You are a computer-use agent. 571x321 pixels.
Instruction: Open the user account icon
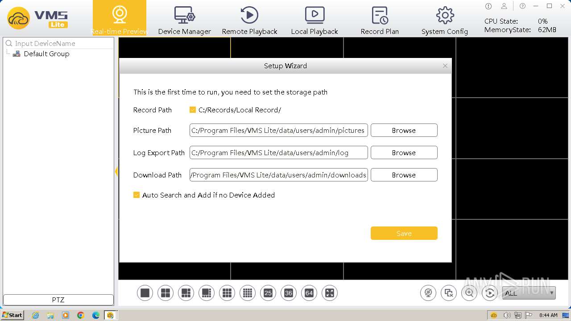coord(504,6)
